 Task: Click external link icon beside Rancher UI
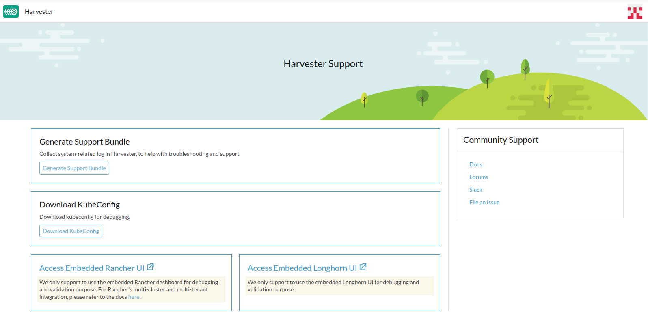[x=150, y=267]
